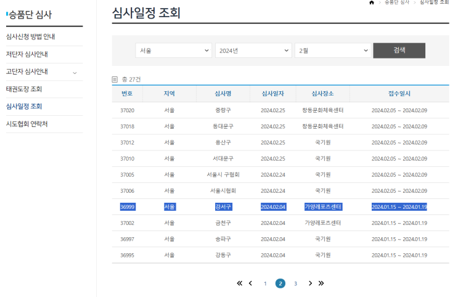Open 태권도장 조회 menu item
The width and height of the screenshot is (458, 297).
point(24,89)
